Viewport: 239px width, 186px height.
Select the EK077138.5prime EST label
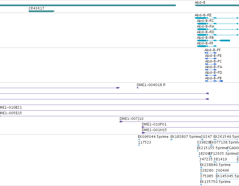[224, 142]
